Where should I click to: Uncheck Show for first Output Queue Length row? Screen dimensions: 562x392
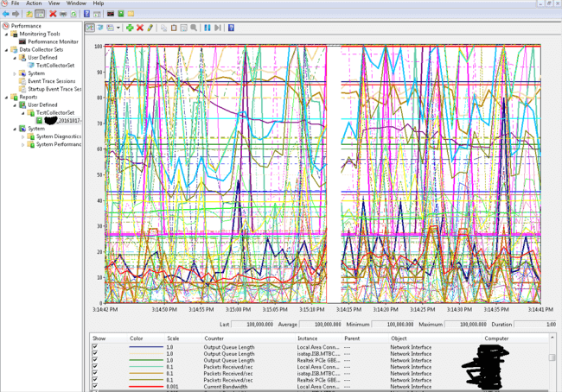pos(95,346)
